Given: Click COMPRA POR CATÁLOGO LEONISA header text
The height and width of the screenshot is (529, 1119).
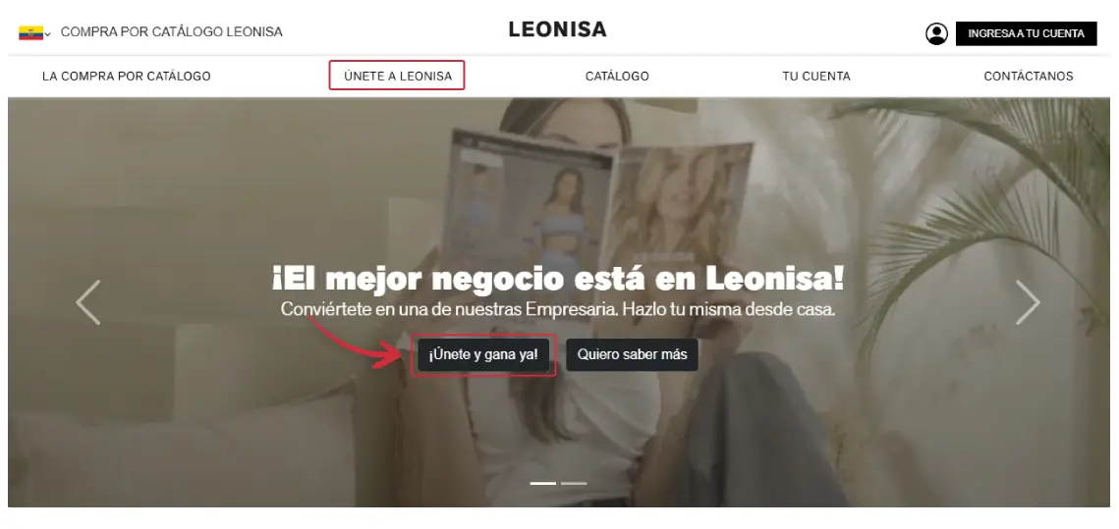Looking at the screenshot, I should (171, 32).
